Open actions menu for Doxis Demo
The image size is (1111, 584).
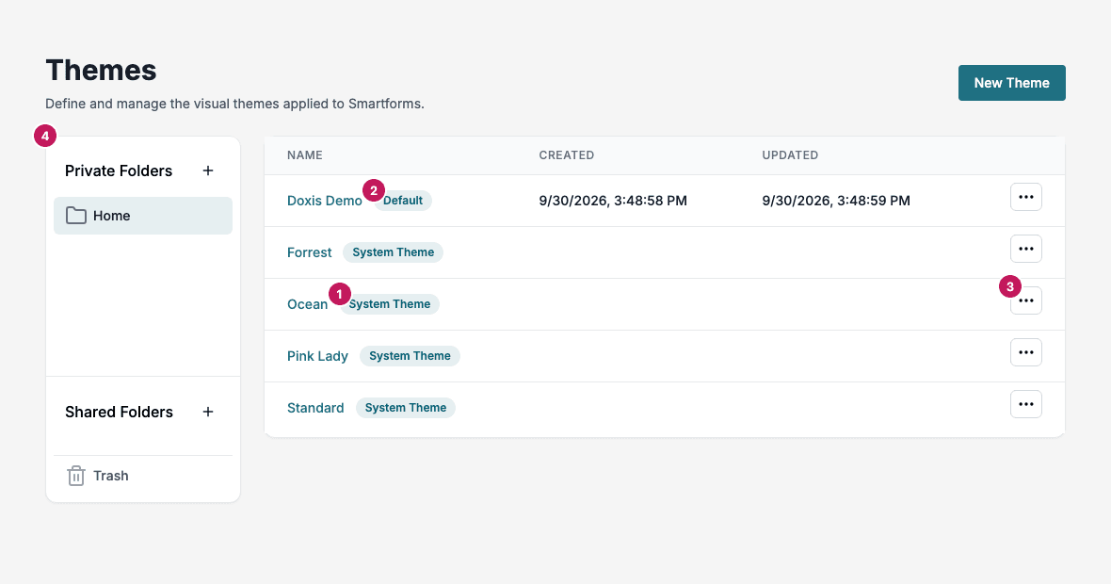tap(1026, 197)
